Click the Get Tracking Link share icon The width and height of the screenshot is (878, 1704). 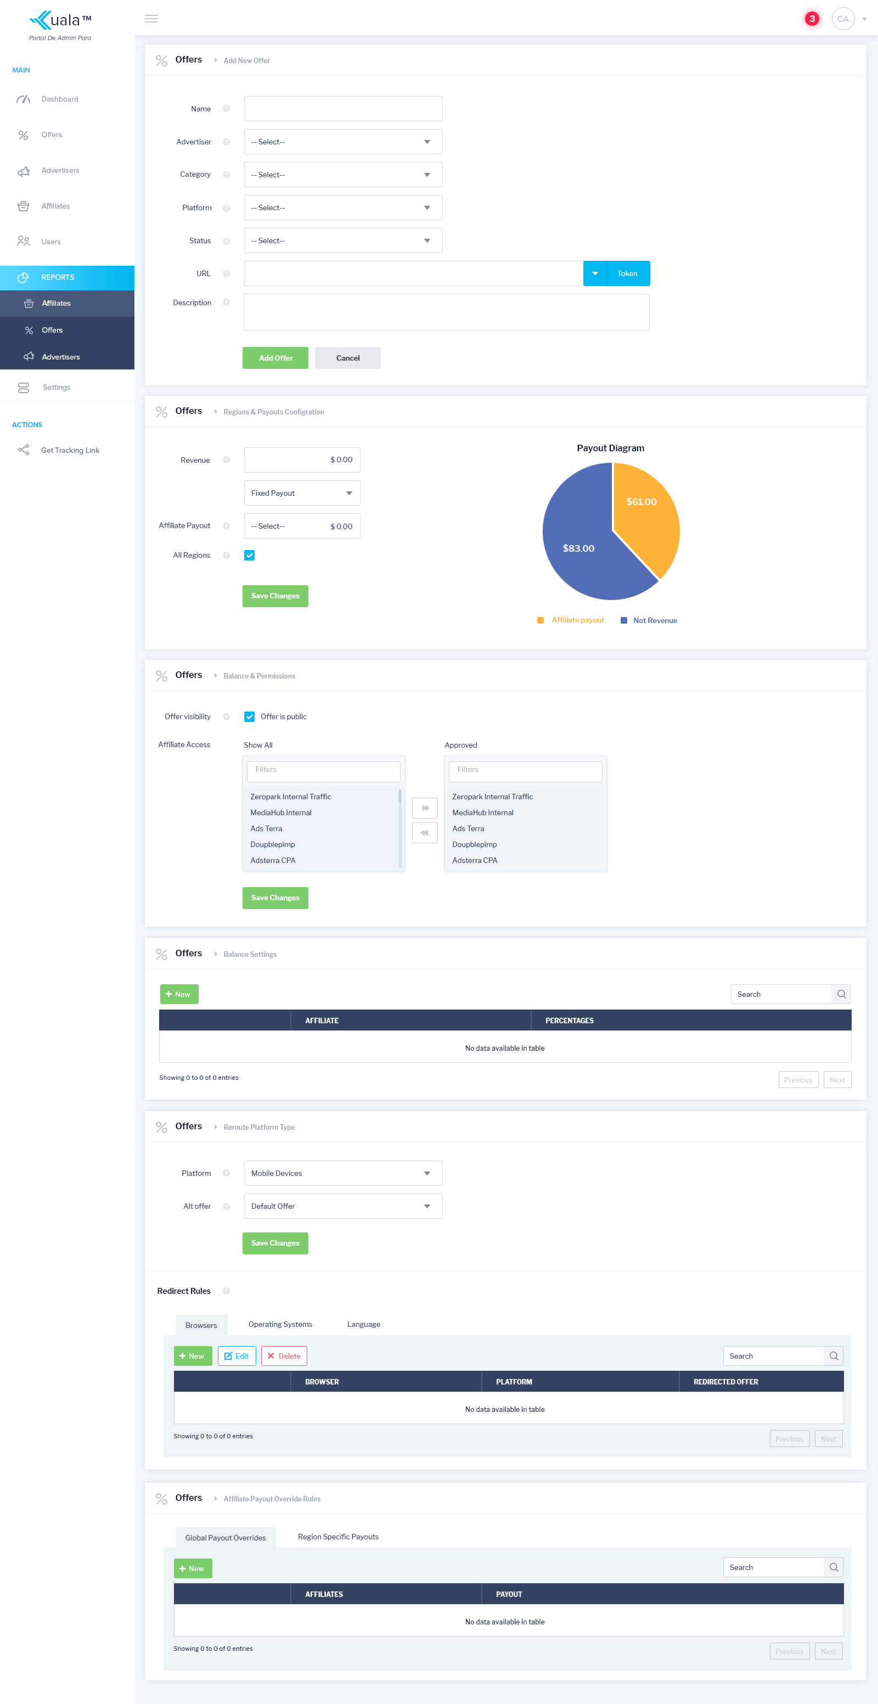point(23,451)
